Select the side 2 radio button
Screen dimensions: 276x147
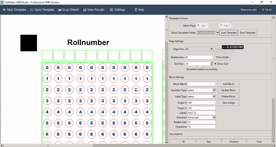tap(221, 26)
